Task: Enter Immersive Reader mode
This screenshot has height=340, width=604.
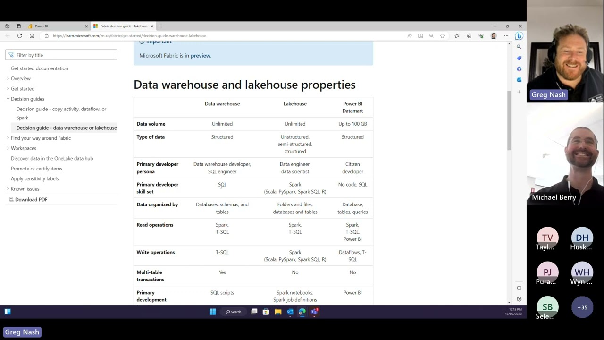Action: [x=420, y=36]
